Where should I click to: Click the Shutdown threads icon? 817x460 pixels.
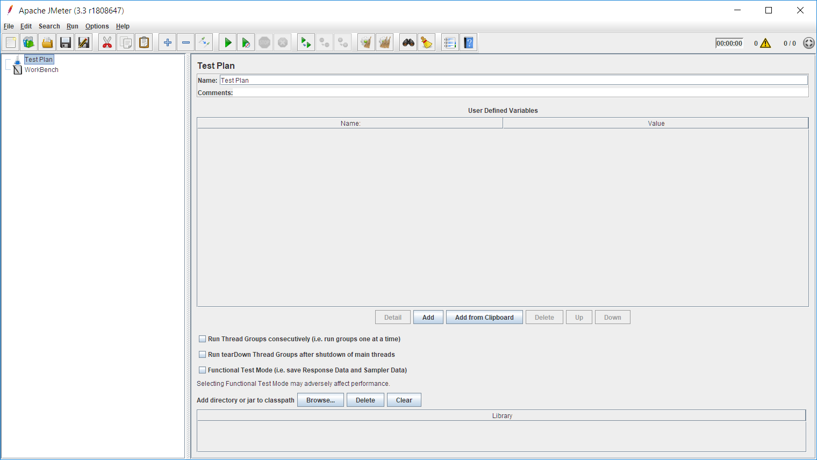click(283, 42)
